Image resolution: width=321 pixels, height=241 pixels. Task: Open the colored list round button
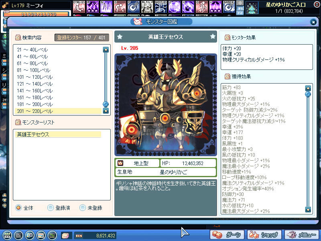(x=41, y=235)
